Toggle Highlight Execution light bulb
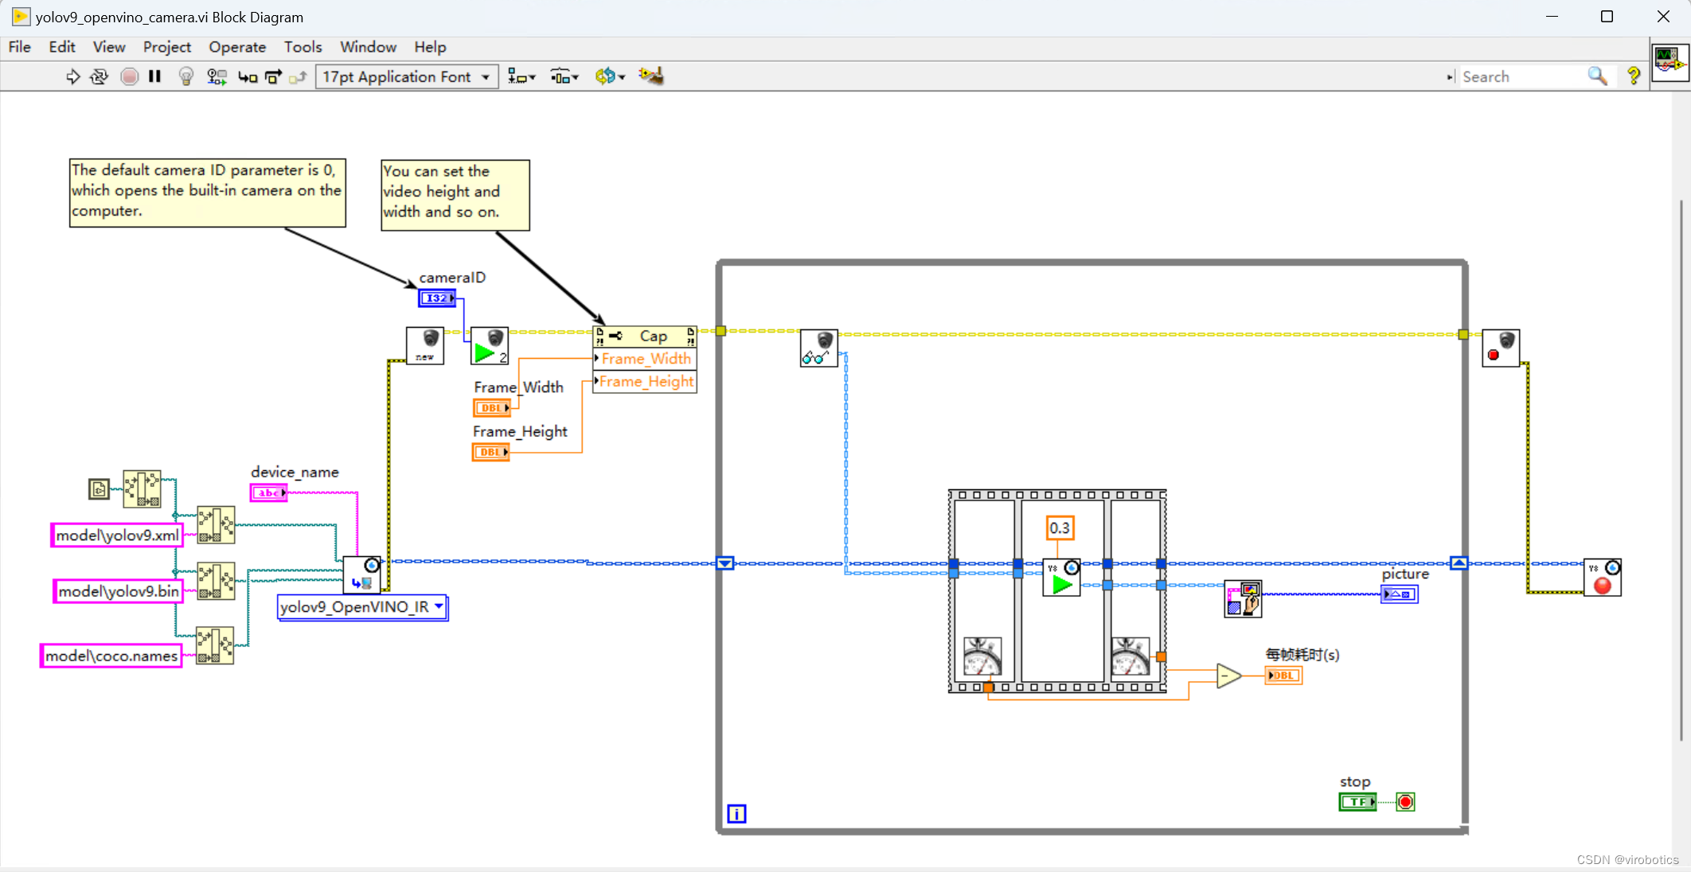Image resolution: width=1691 pixels, height=872 pixels. [186, 76]
